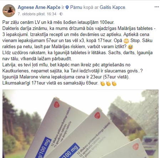
Task: Open Agnese Arne-Kapče's profile picture
Action: coord(9,11)
